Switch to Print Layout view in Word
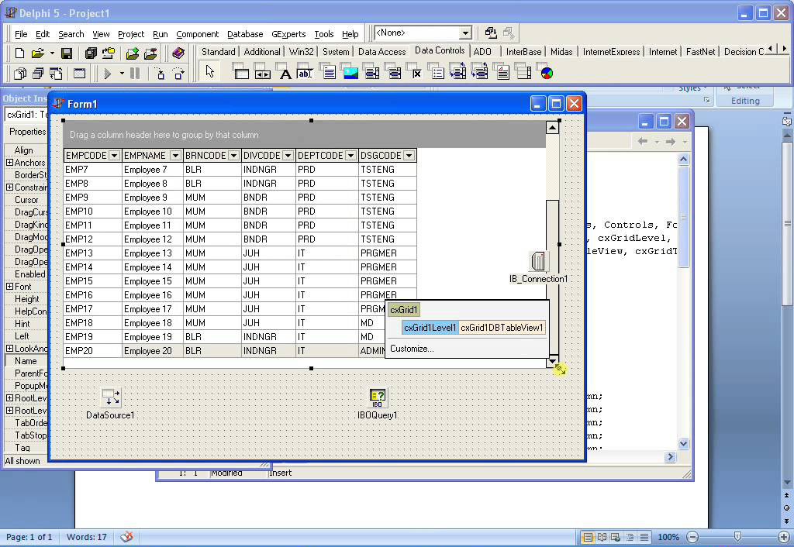This screenshot has width=794, height=547. (588, 538)
